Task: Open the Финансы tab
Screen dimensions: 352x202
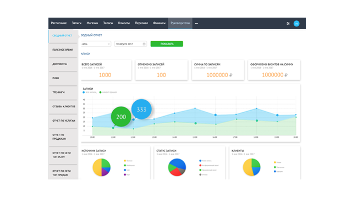Action: tap(159, 23)
